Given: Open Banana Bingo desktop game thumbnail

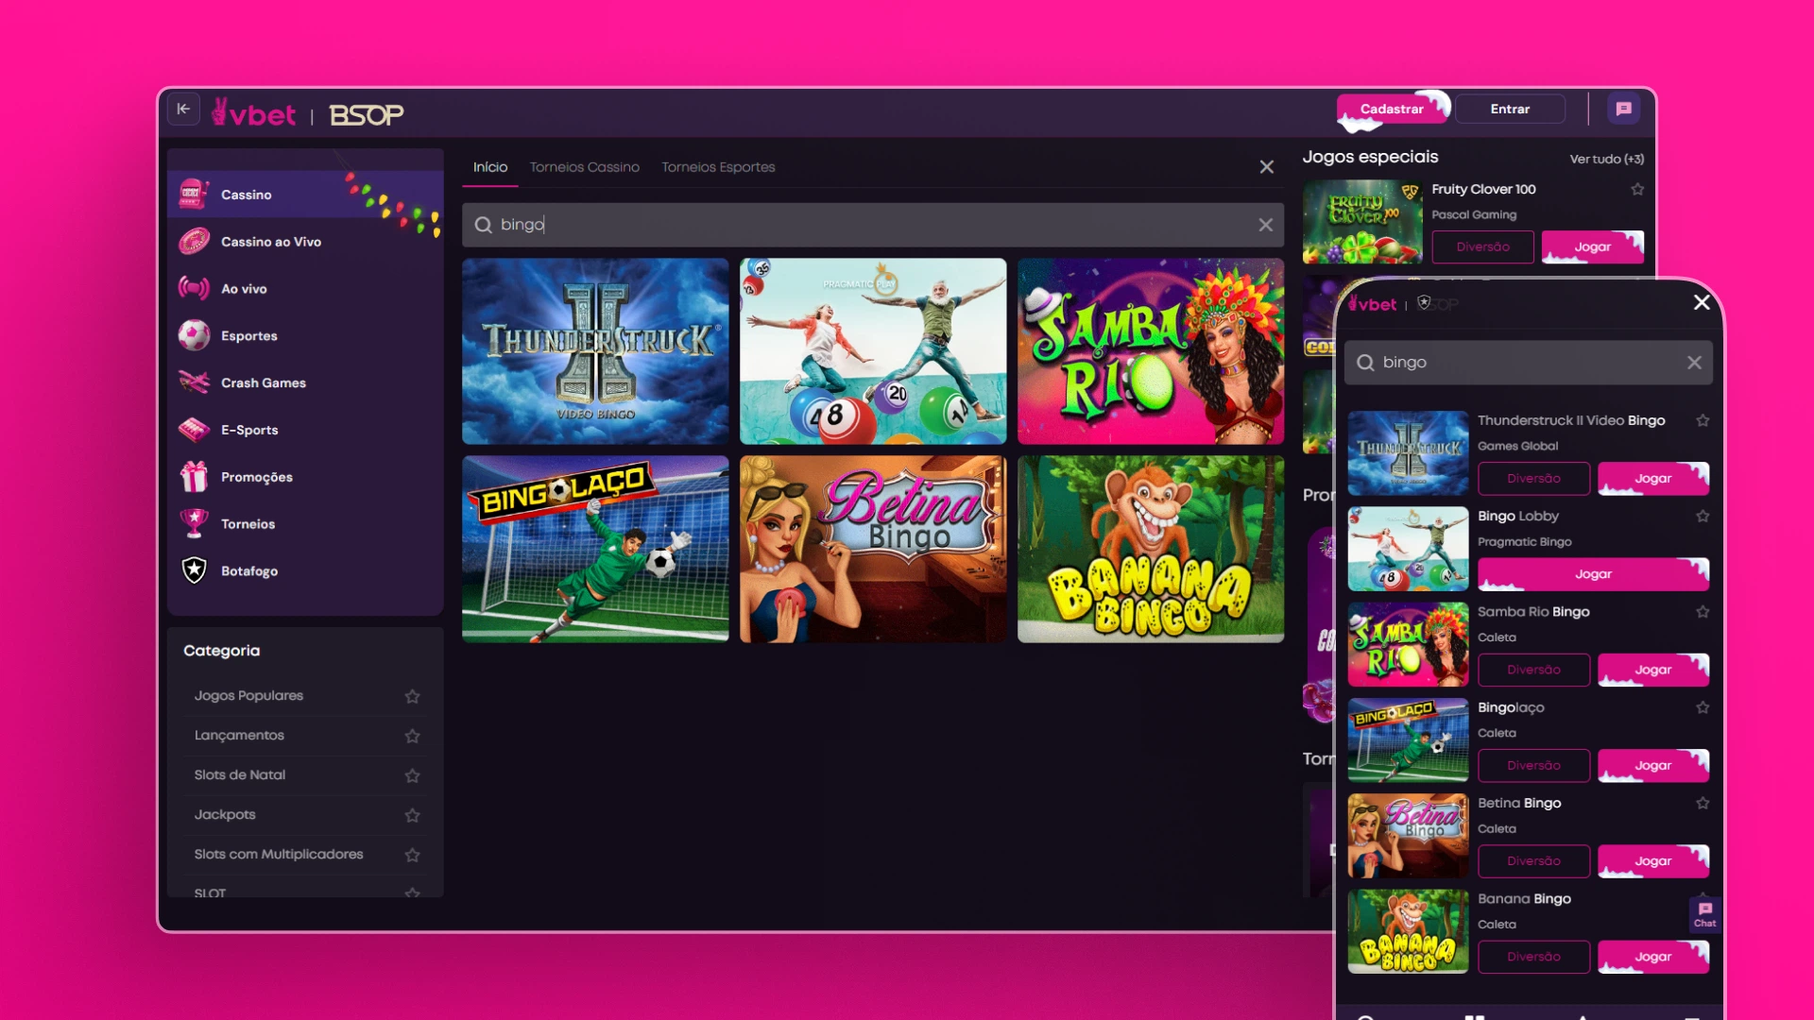Looking at the screenshot, I should coord(1151,549).
